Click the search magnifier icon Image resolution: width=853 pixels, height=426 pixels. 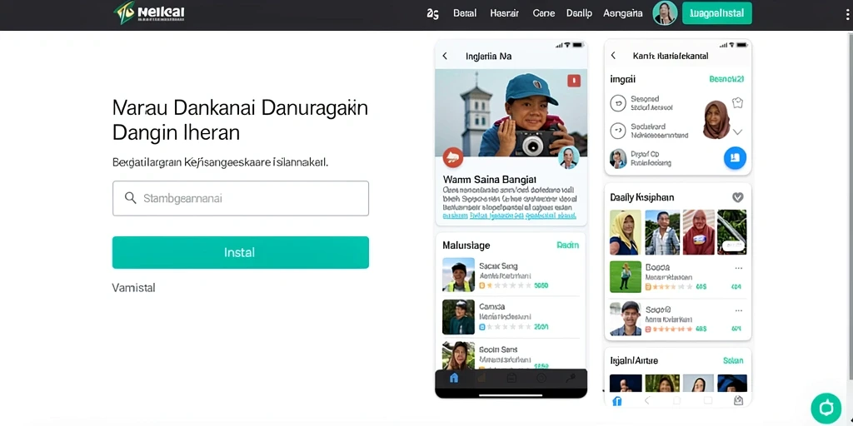130,198
